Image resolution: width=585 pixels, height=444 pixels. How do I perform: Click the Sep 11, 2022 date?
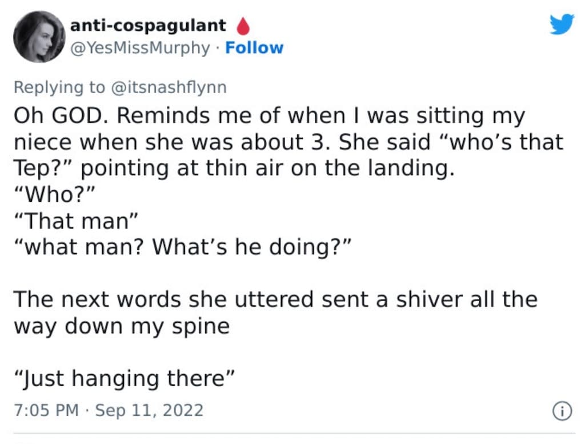coord(149,410)
